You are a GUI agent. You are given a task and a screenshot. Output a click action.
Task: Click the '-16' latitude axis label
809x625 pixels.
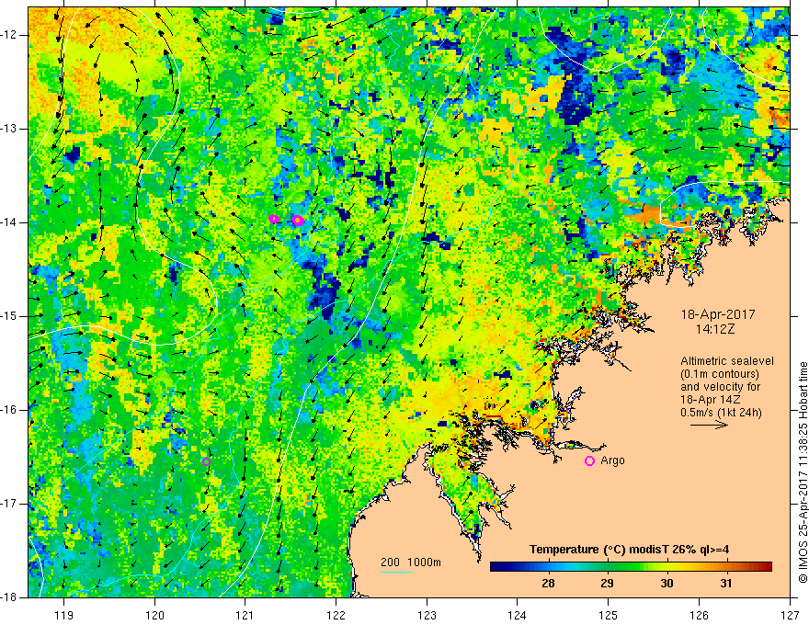tap(9, 410)
